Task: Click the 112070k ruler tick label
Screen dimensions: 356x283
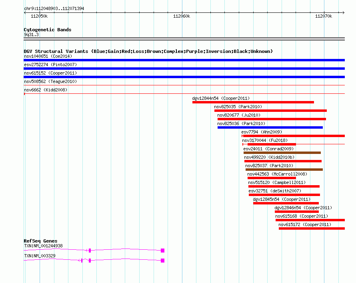Action: tap(324, 16)
